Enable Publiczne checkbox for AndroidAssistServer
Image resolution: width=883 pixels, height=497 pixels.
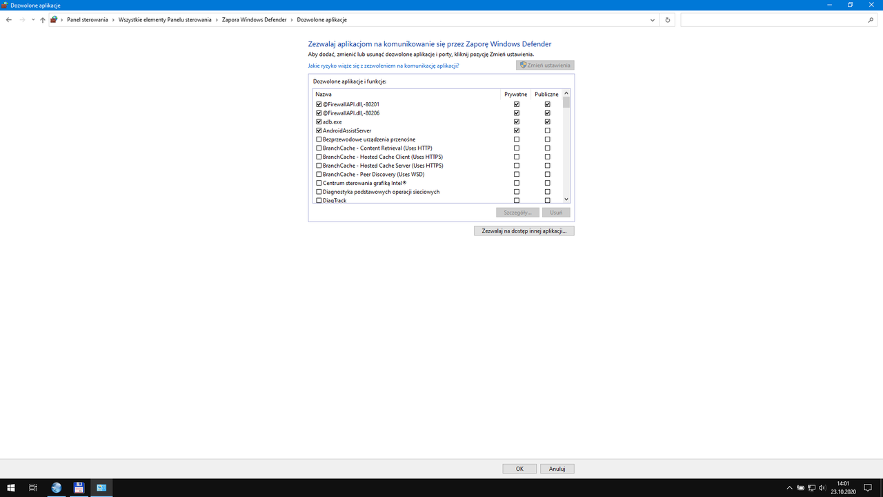548,130
